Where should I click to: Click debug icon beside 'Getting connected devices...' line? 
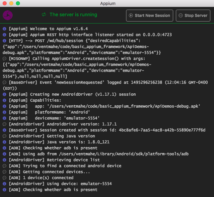4,172
